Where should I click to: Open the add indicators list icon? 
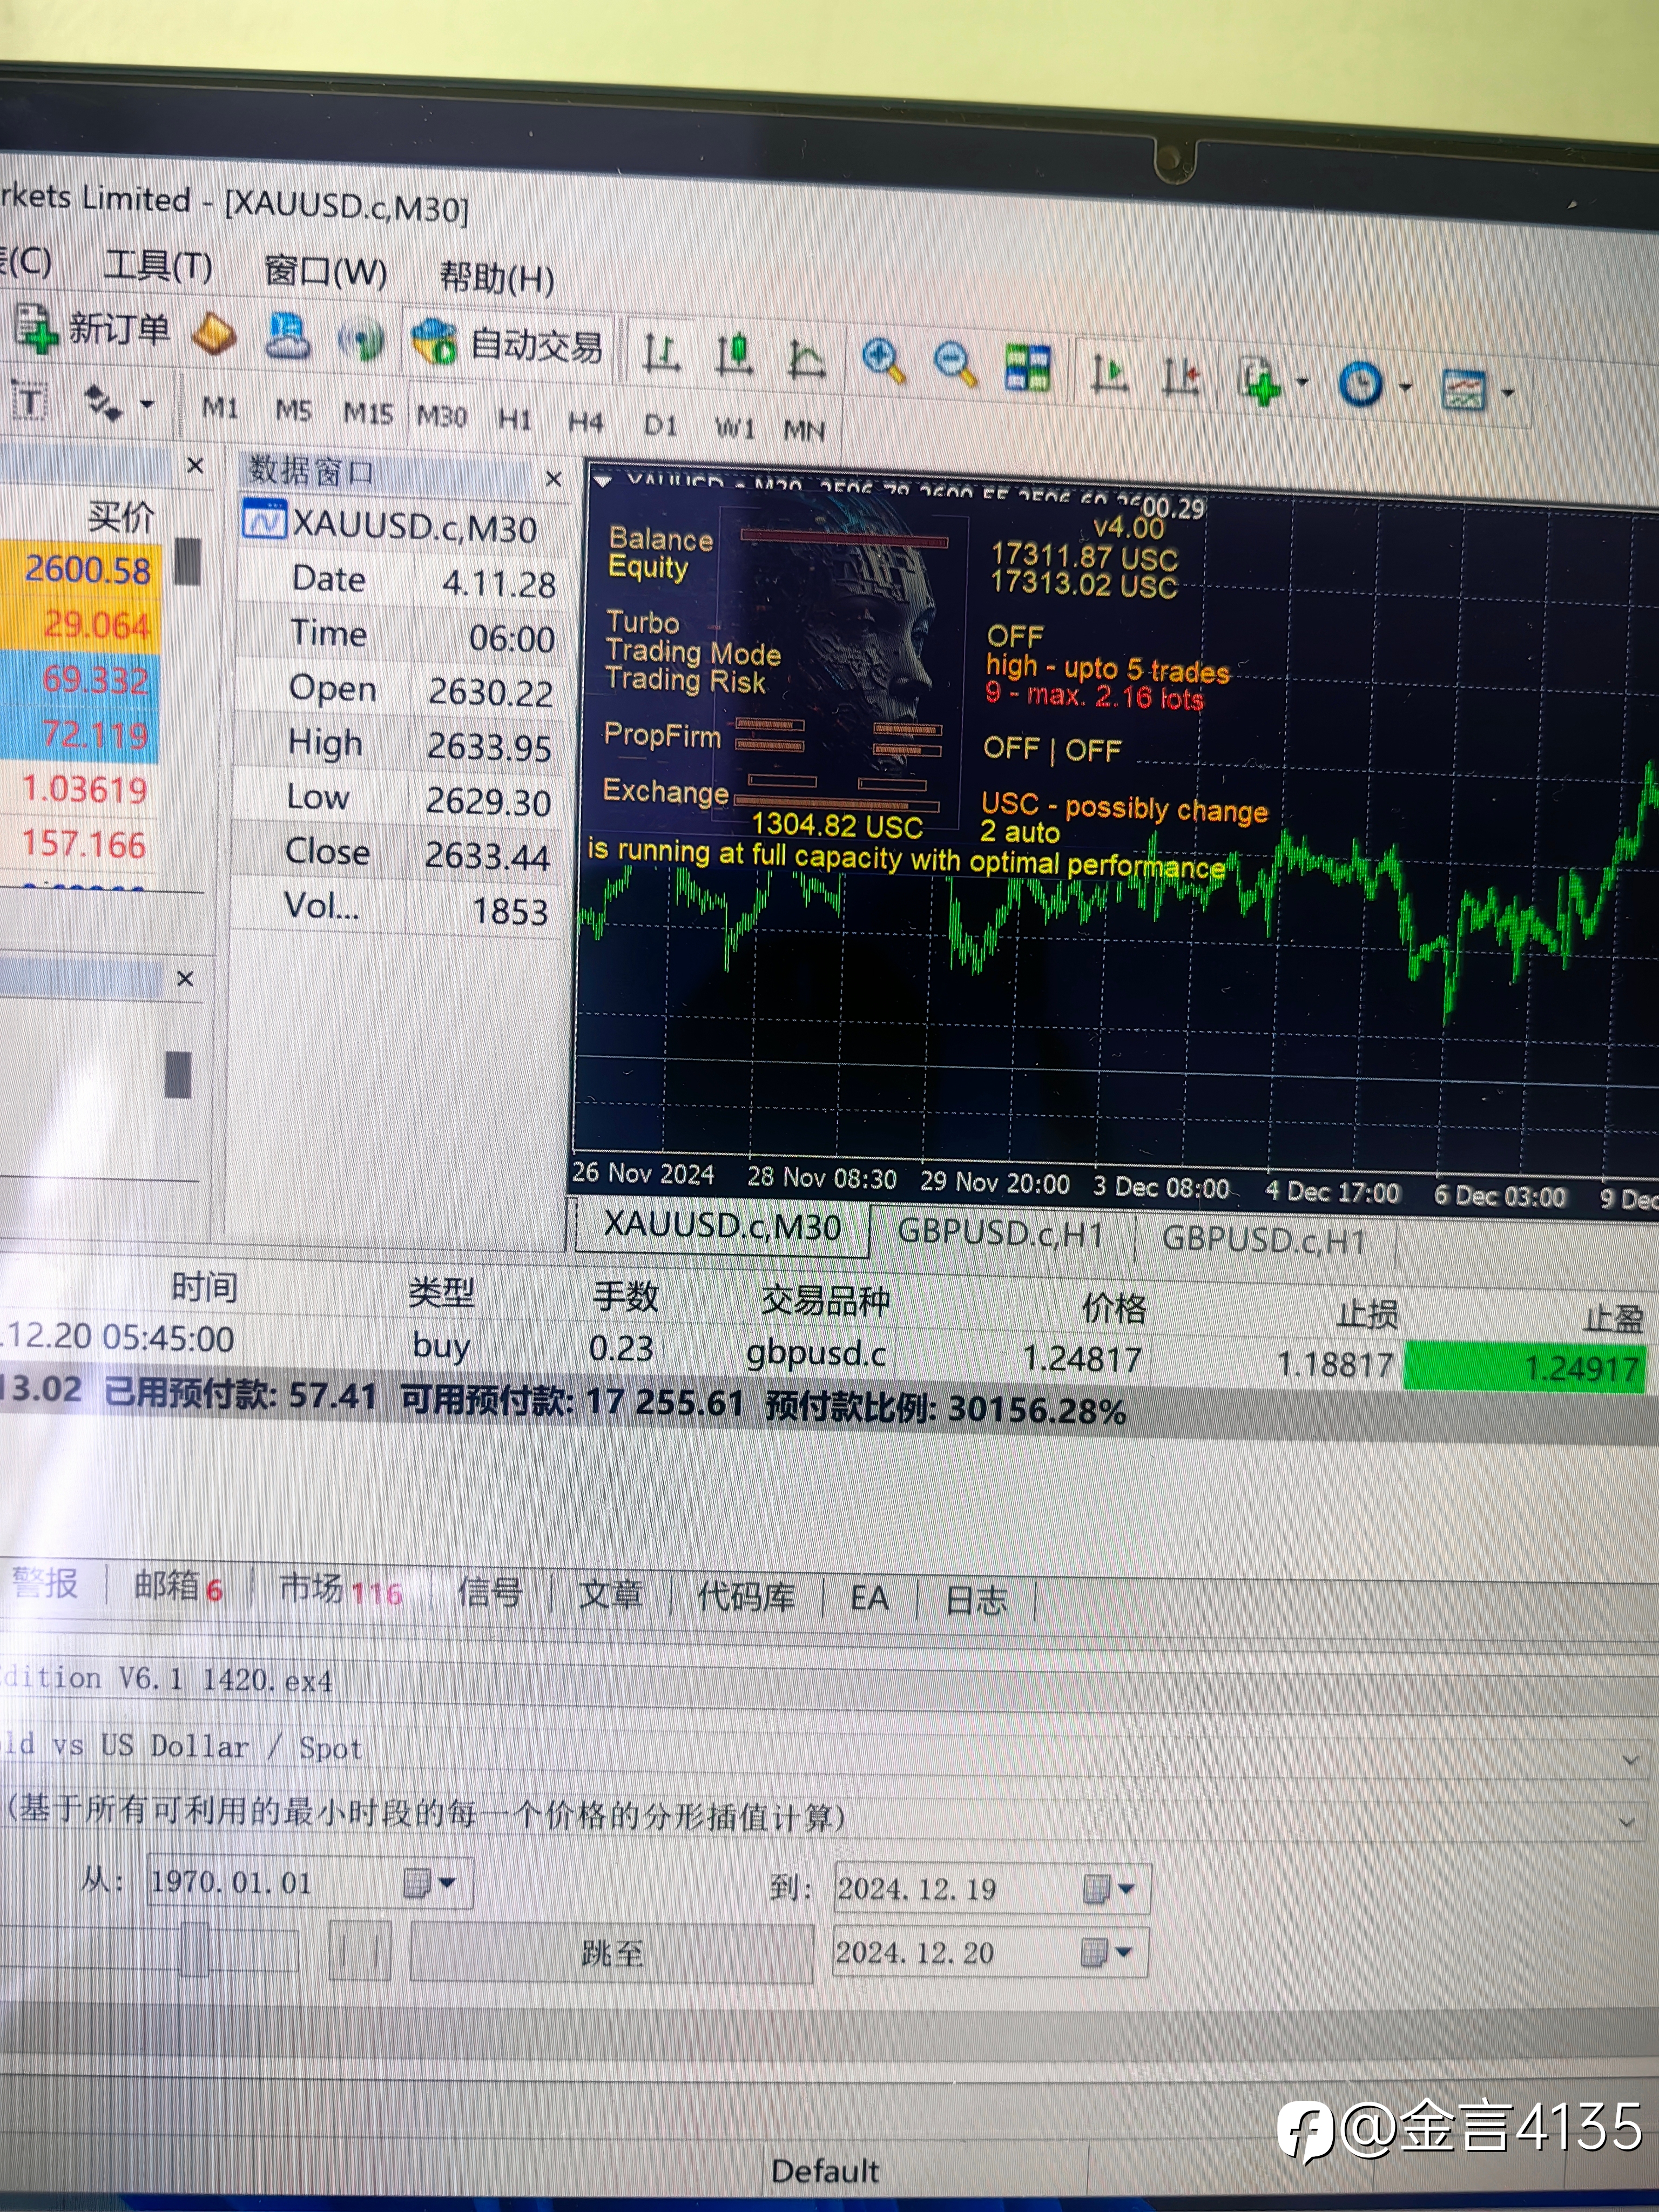[1260, 382]
